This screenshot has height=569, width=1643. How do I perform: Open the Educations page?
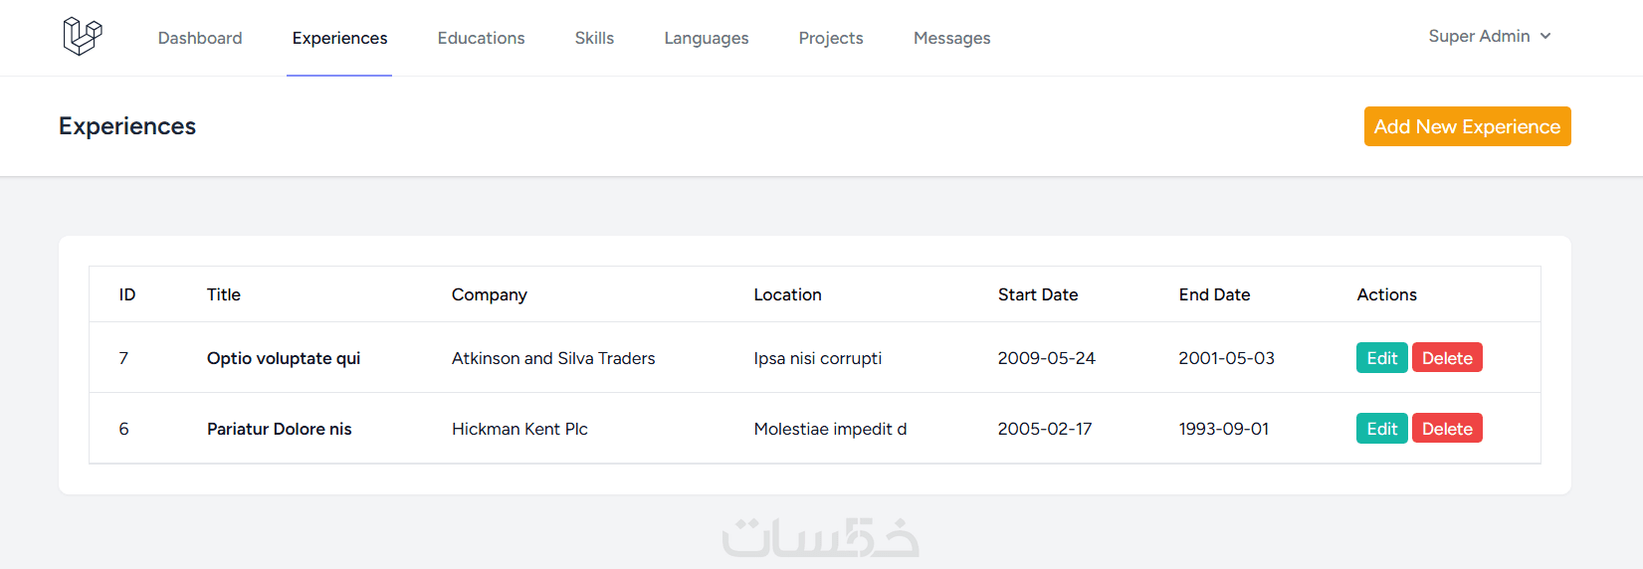pos(481,38)
